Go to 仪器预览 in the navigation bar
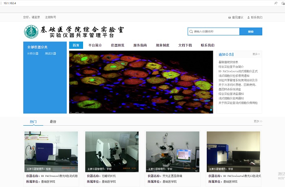This screenshot has height=187, width=285. click(x=117, y=45)
